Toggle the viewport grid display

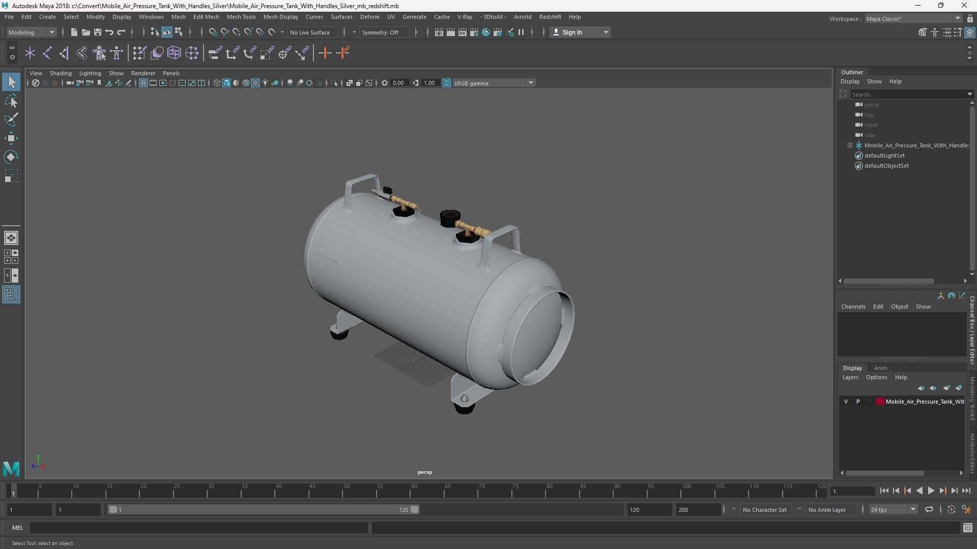coord(143,83)
